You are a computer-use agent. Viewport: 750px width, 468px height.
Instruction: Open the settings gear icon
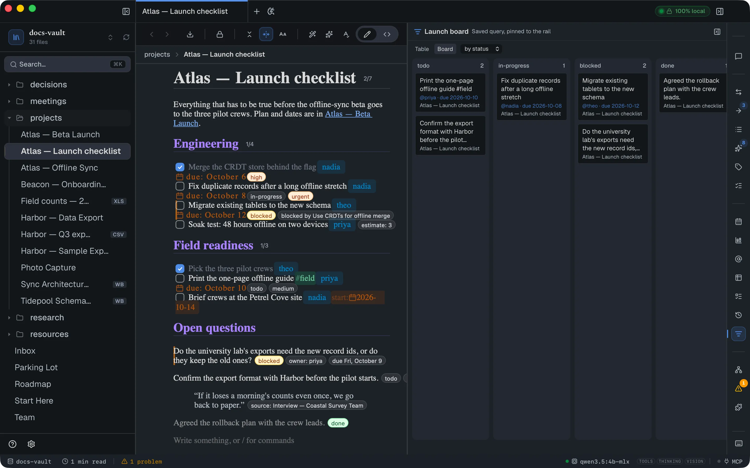[x=31, y=444]
